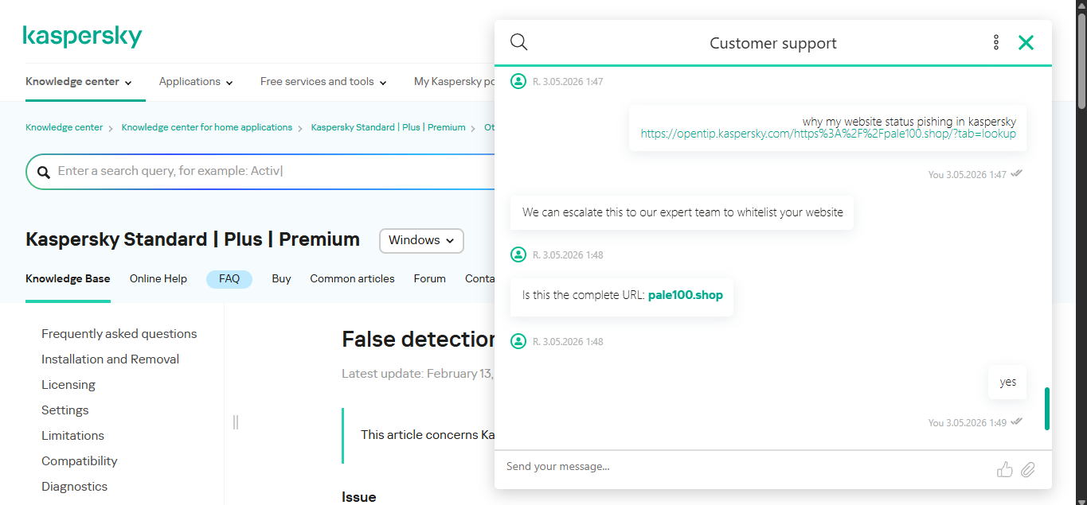Open the pale100.shop link in chat
1087x505 pixels.
pyautogui.click(x=686, y=295)
